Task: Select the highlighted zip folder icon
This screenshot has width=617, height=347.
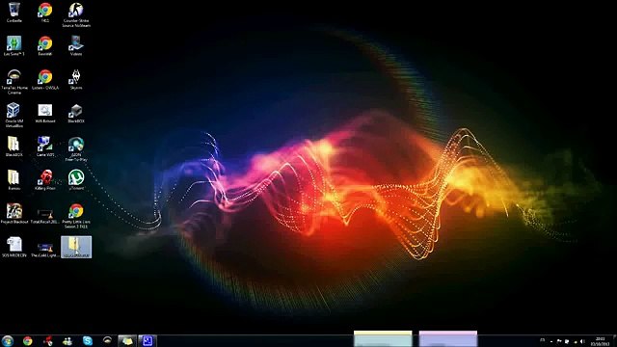Action: coord(76,247)
